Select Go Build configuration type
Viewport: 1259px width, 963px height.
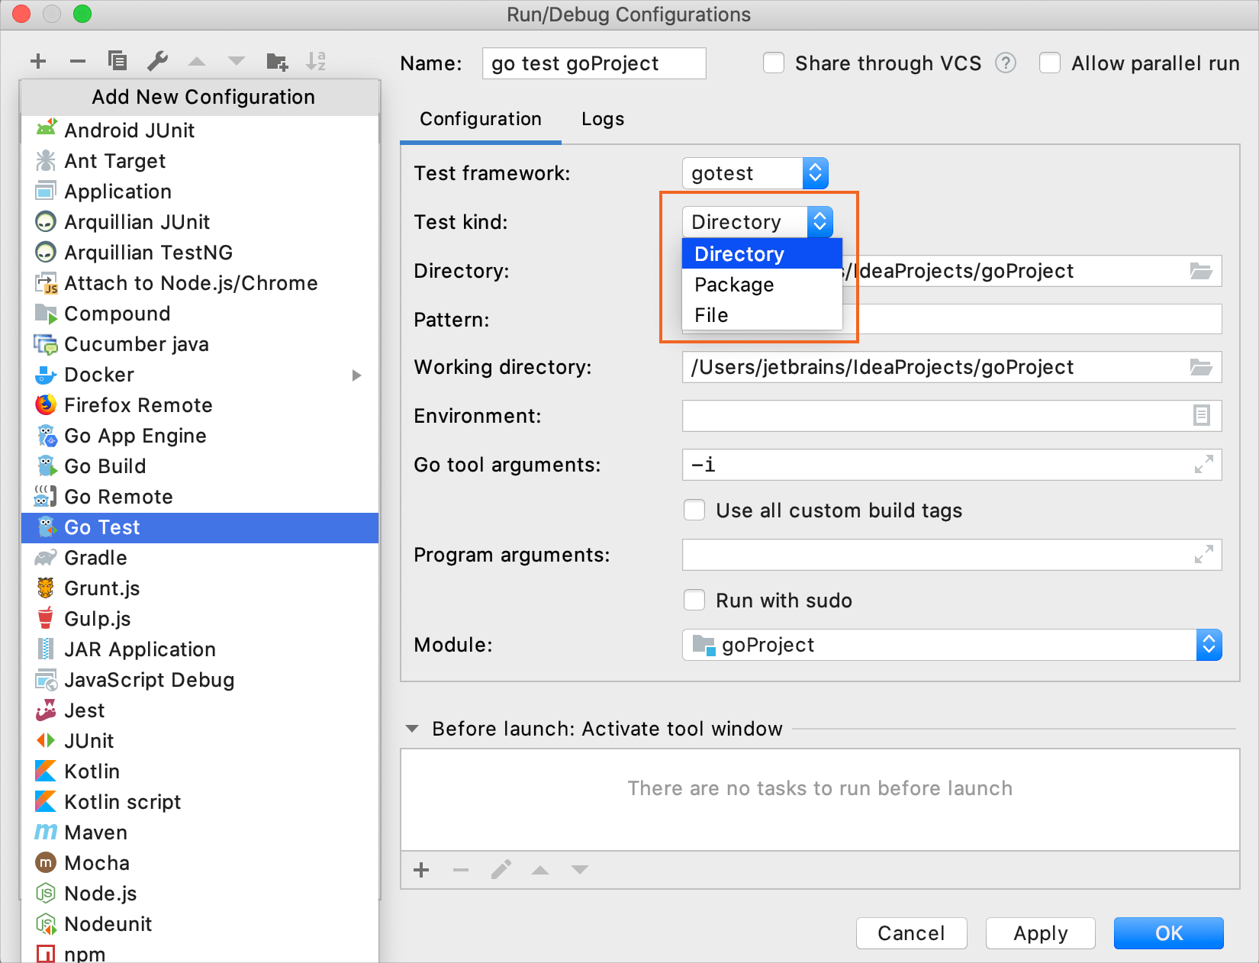(x=200, y=466)
